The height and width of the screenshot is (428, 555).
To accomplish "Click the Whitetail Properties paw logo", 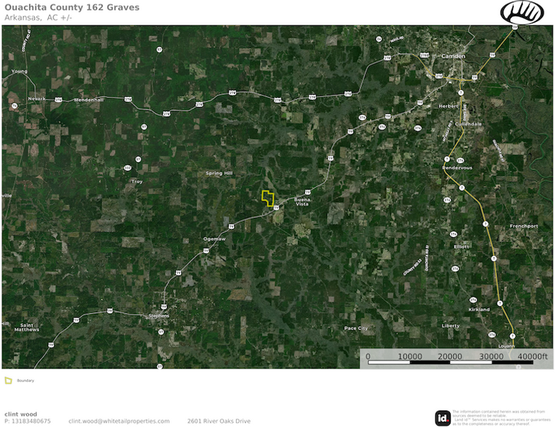I will click(522, 12).
